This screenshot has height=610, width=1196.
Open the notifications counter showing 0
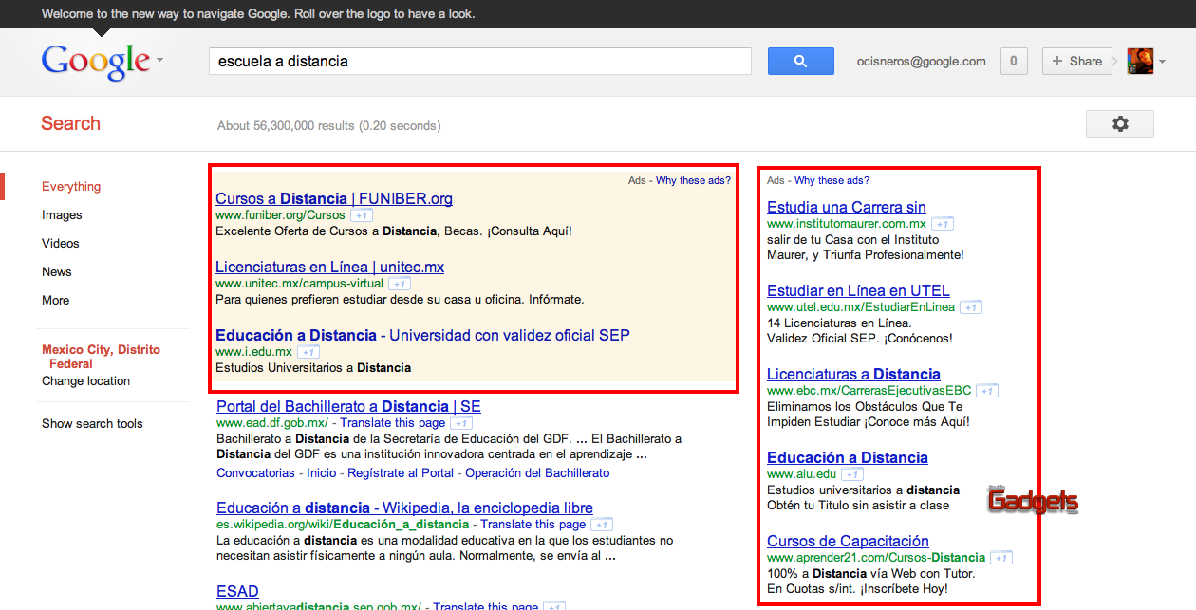point(1013,61)
